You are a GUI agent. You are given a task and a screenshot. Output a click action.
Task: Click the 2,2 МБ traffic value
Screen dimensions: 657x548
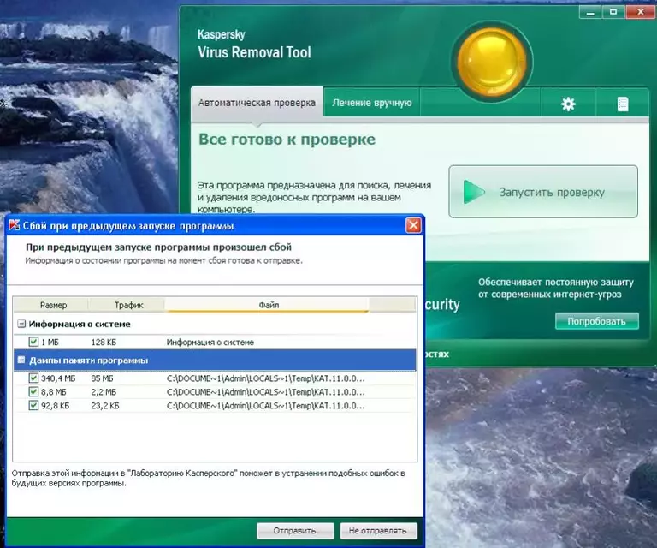coord(104,392)
